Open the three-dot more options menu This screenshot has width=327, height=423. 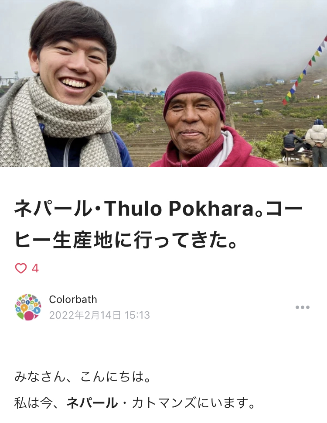pyautogui.click(x=302, y=307)
